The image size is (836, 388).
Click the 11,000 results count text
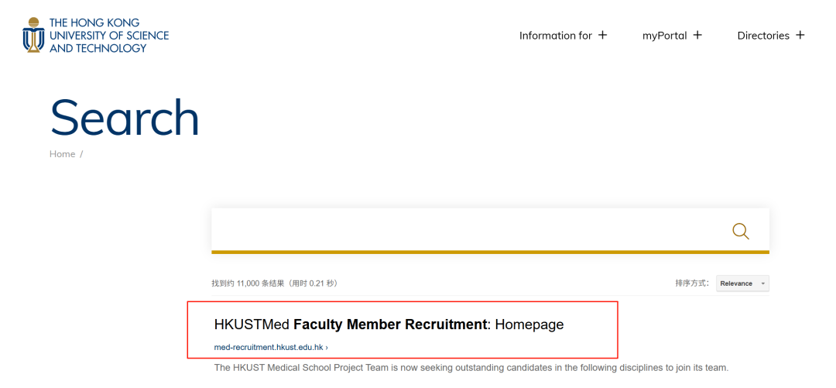[274, 283]
